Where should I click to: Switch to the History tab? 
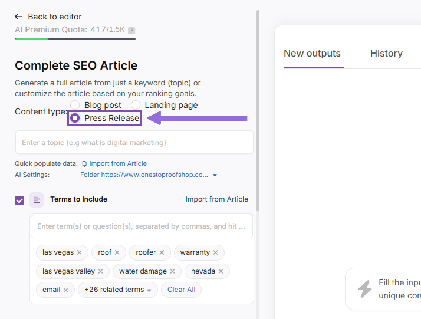[x=386, y=54]
